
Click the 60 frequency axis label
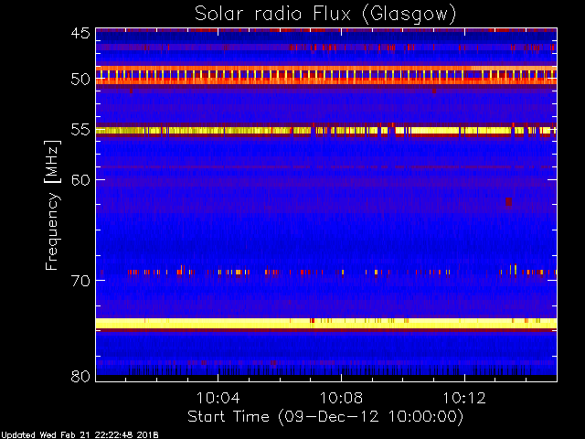point(80,179)
